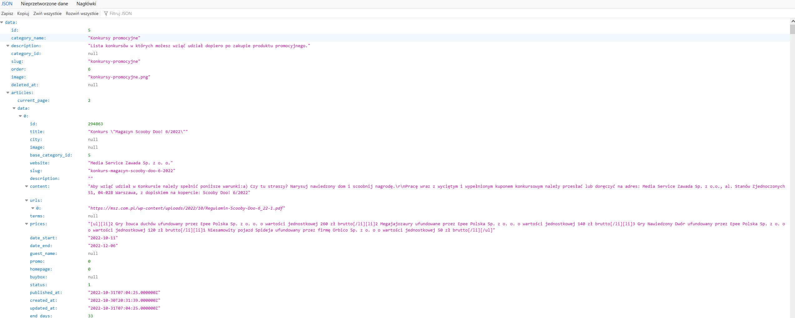Screen dimensions: 795x318
Task: Collapse the nested data array under articles
Action: (x=14, y=108)
